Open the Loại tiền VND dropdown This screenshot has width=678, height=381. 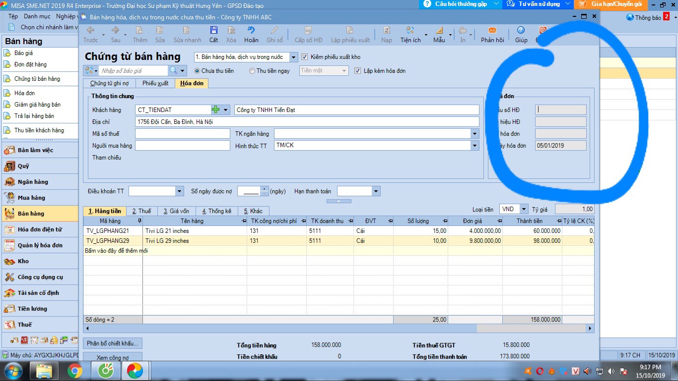pyautogui.click(x=524, y=210)
